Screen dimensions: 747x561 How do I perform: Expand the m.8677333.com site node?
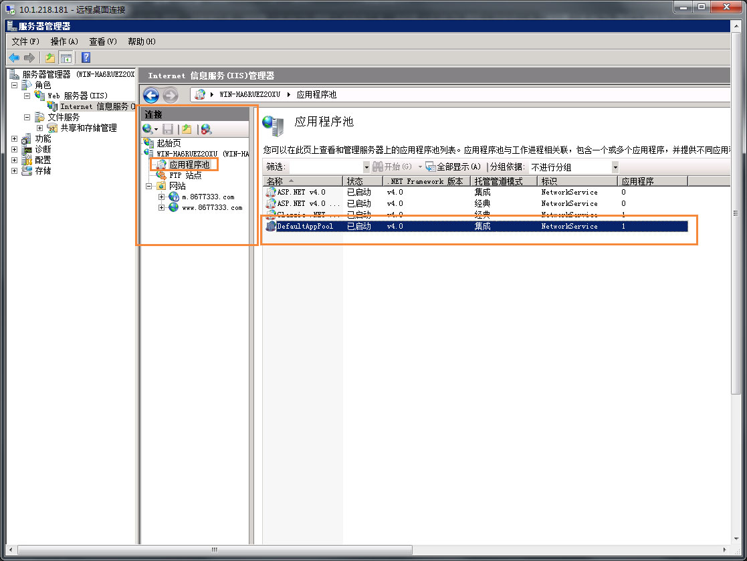pos(161,197)
